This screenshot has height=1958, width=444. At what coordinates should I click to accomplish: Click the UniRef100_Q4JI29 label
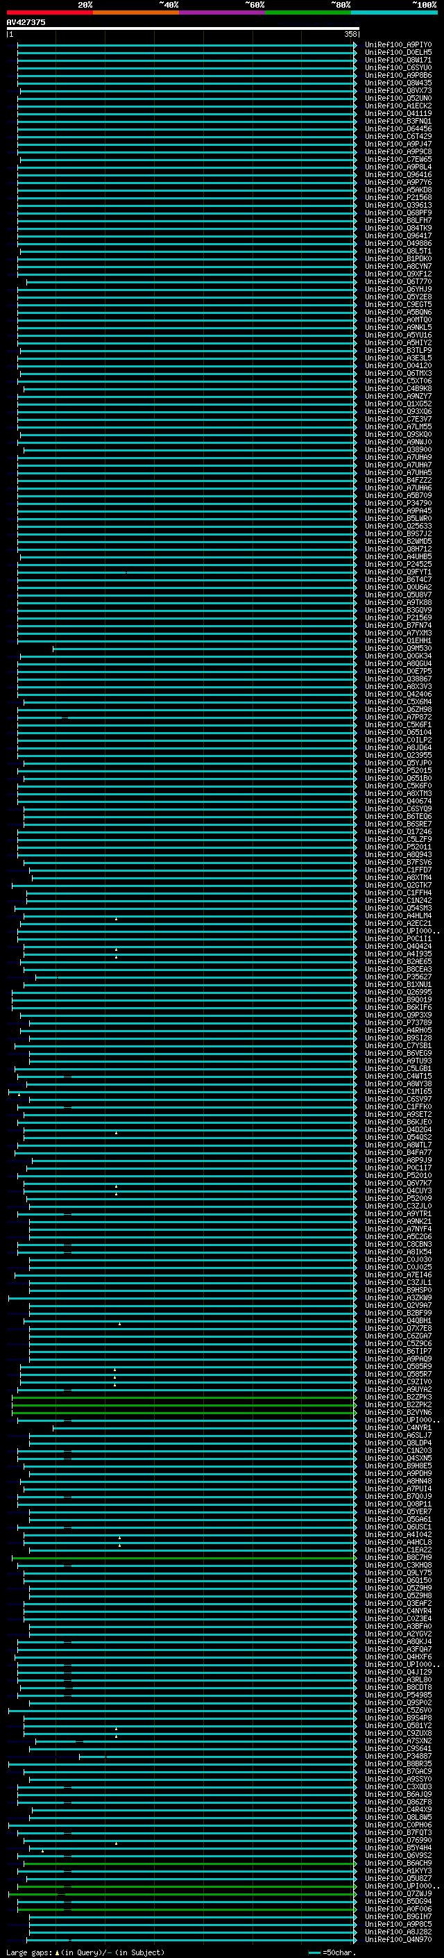398,1673
